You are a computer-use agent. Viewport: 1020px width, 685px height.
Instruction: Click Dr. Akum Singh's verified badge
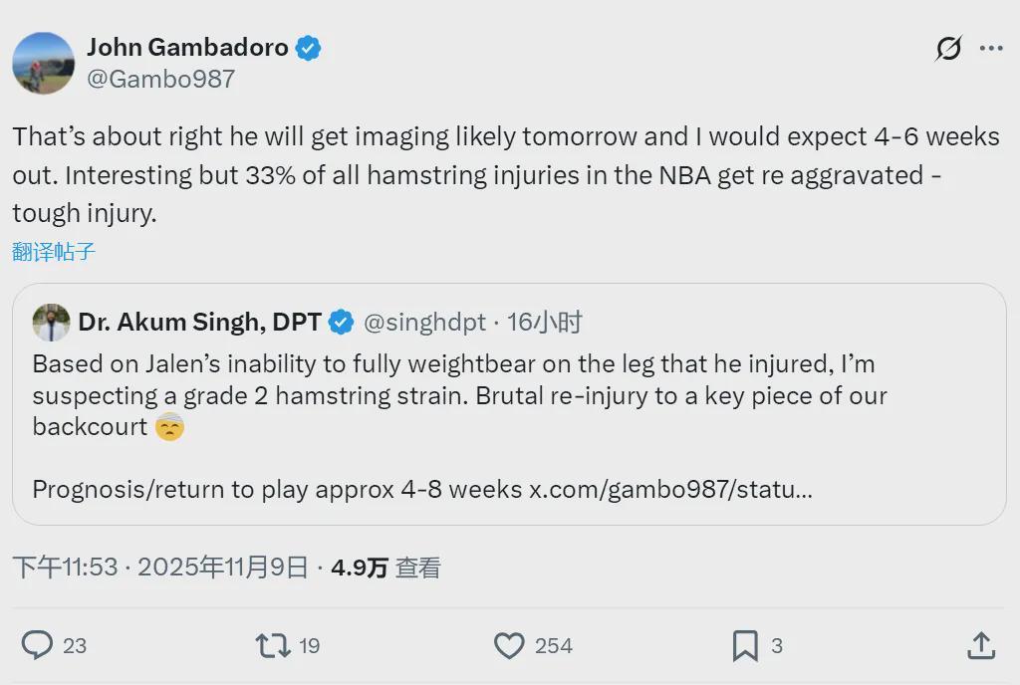pyautogui.click(x=341, y=323)
